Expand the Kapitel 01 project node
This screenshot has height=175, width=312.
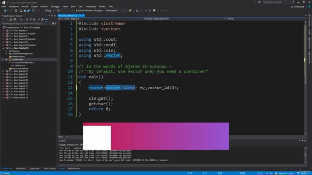pyautogui.click(x=3, y=31)
